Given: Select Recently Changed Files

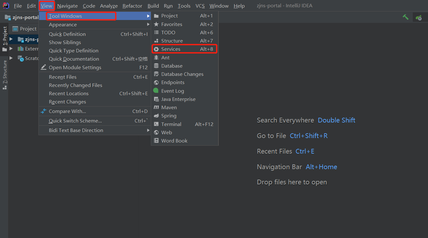Looking at the screenshot, I should point(95,85).
